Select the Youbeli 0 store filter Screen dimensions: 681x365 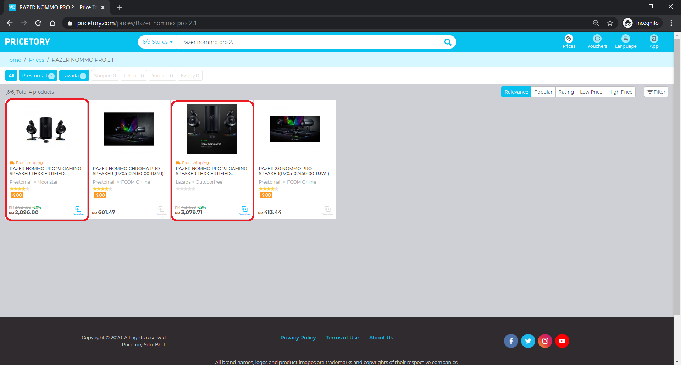click(x=162, y=75)
